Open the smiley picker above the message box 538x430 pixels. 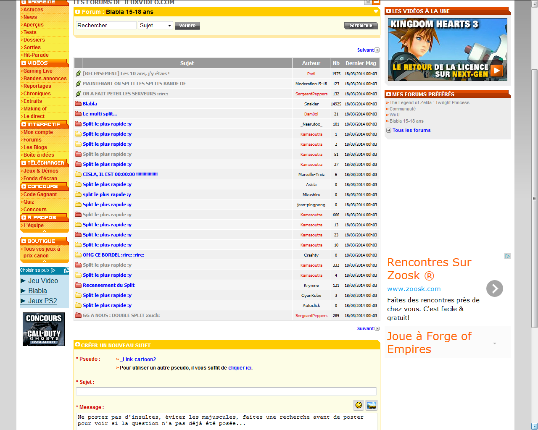point(359,405)
